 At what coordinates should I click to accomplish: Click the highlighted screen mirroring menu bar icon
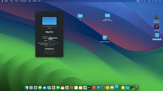pyautogui.click(x=138, y=1)
